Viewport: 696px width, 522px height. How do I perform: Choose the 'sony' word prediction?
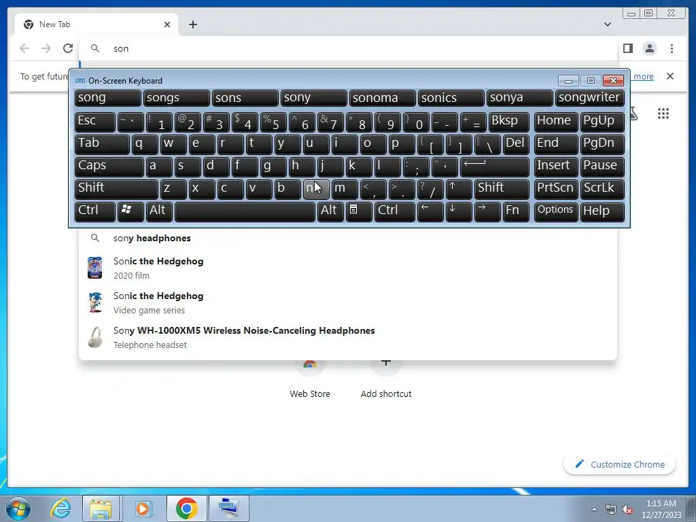point(313,98)
